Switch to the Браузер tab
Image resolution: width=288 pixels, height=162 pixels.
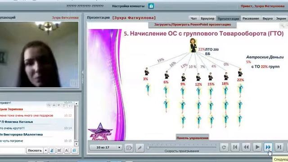tap(207, 18)
